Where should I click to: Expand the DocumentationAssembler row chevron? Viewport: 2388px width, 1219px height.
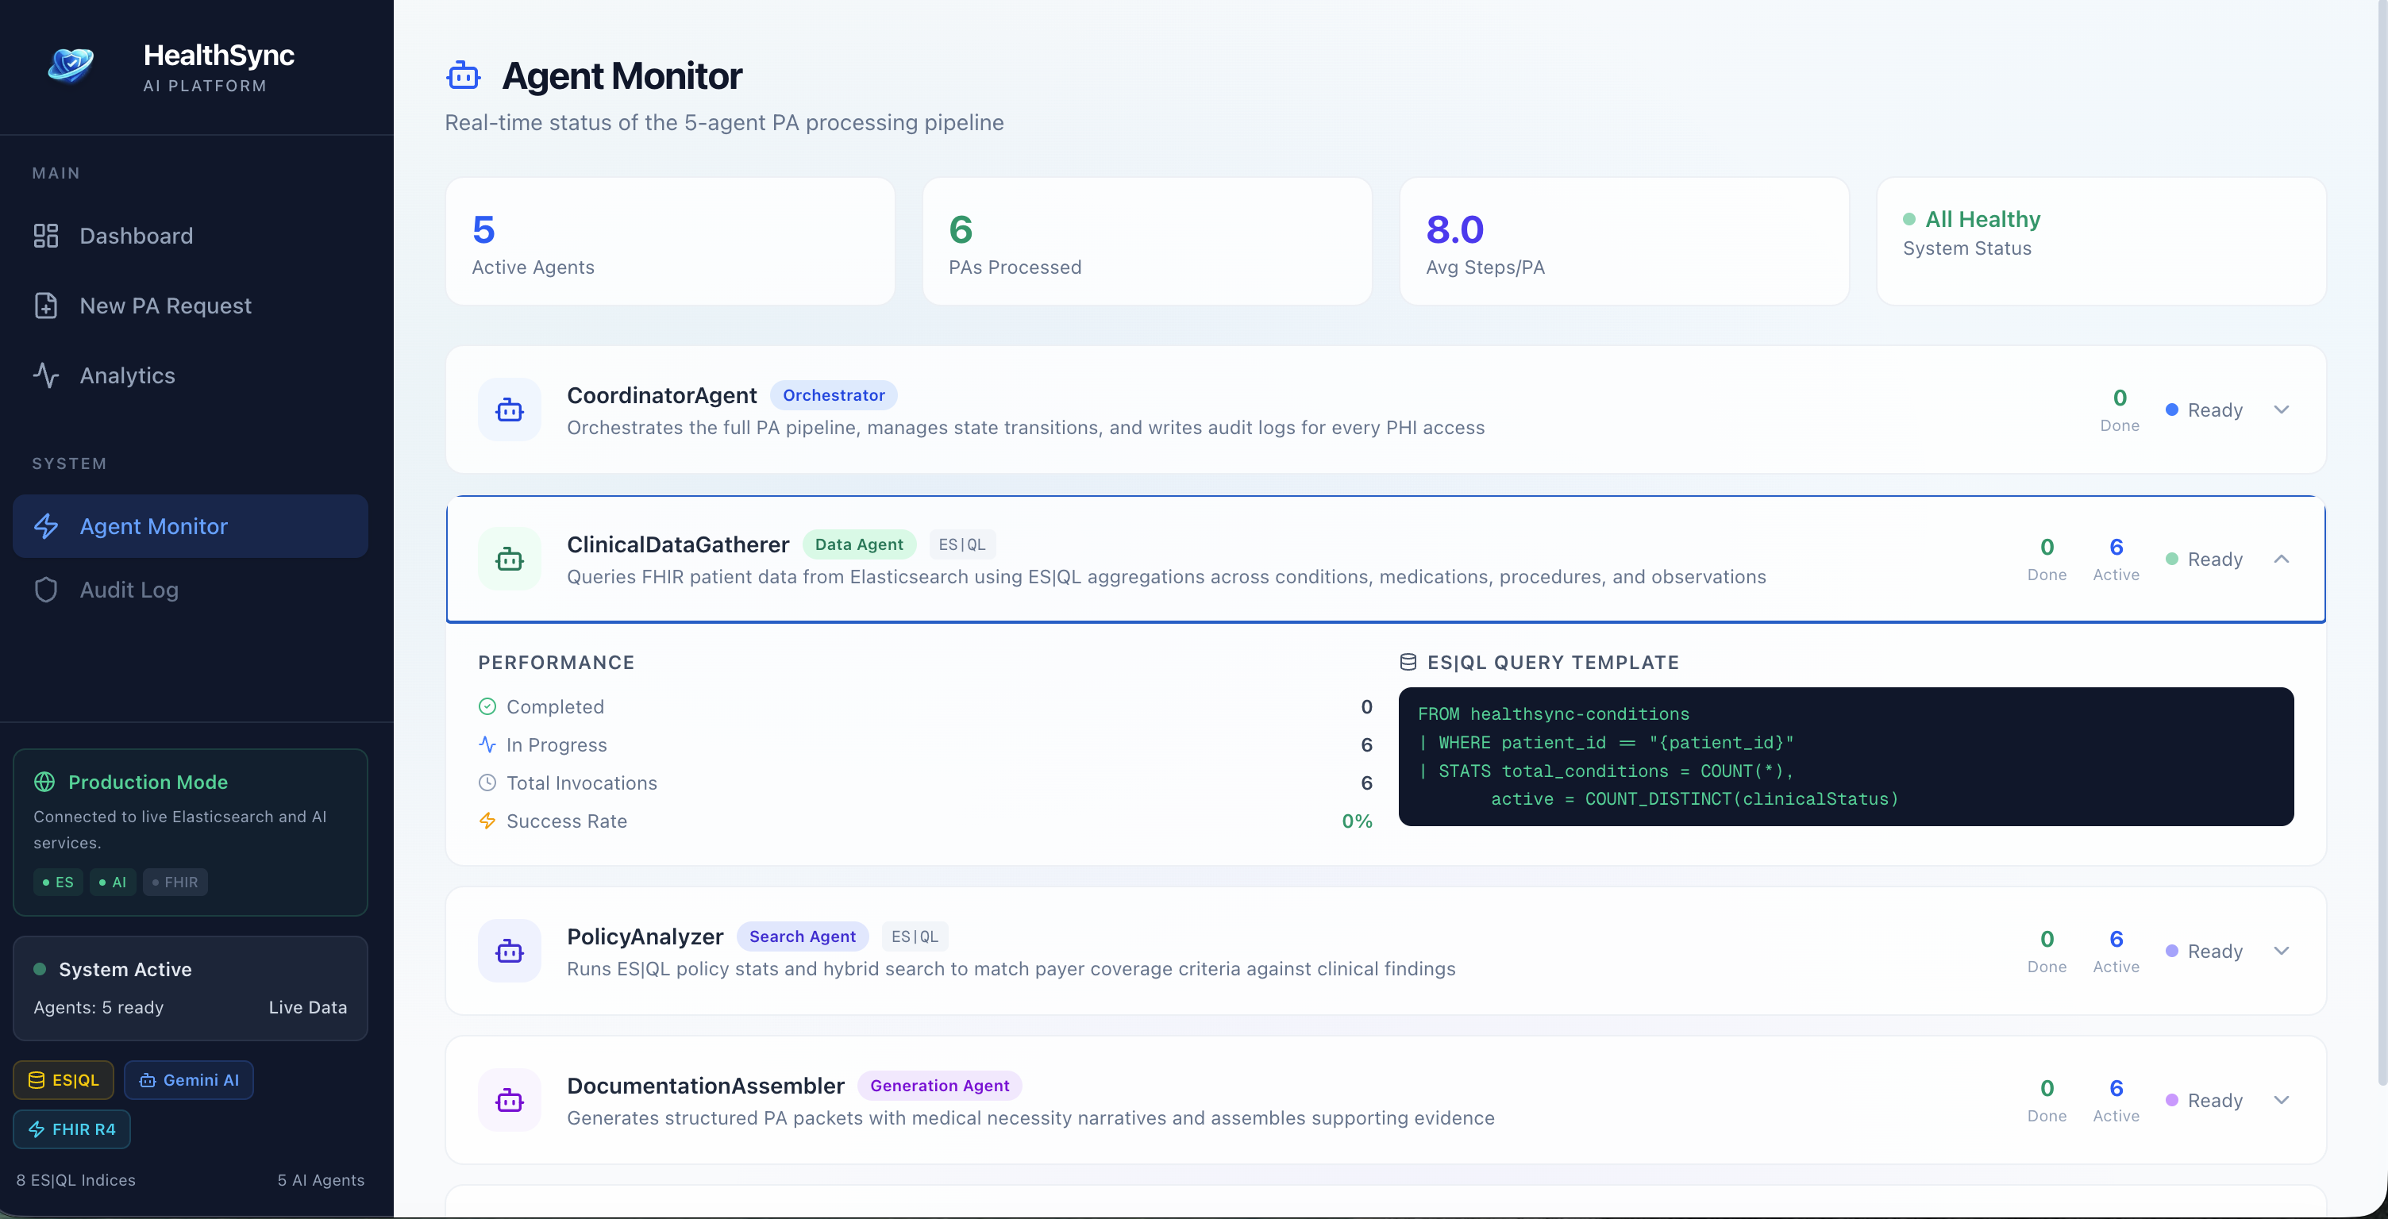(2282, 1100)
